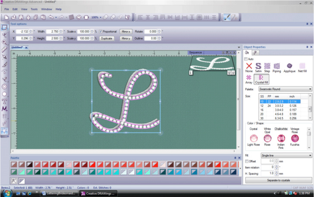
Task: Toggle the Proportional checkbox
Action: [101, 32]
